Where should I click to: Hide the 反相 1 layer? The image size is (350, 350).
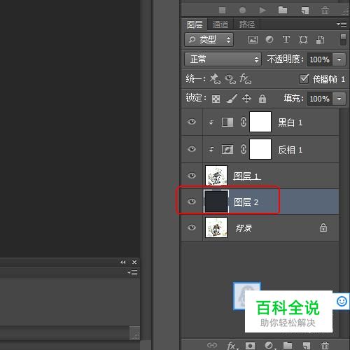(192, 149)
